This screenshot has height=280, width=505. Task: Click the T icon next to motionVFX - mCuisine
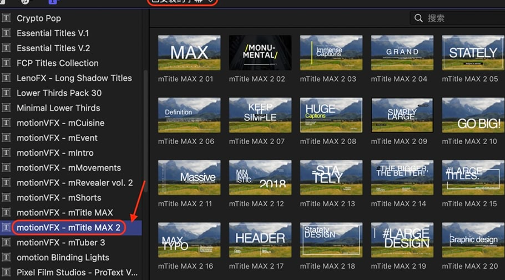click(6, 123)
